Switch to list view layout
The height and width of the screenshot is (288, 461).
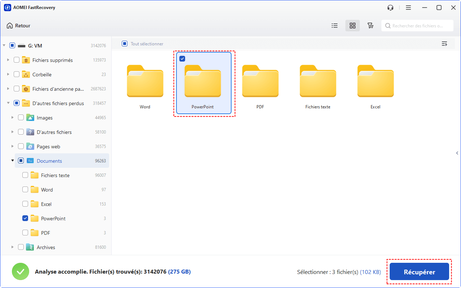pyautogui.click(x=335, y=26)
